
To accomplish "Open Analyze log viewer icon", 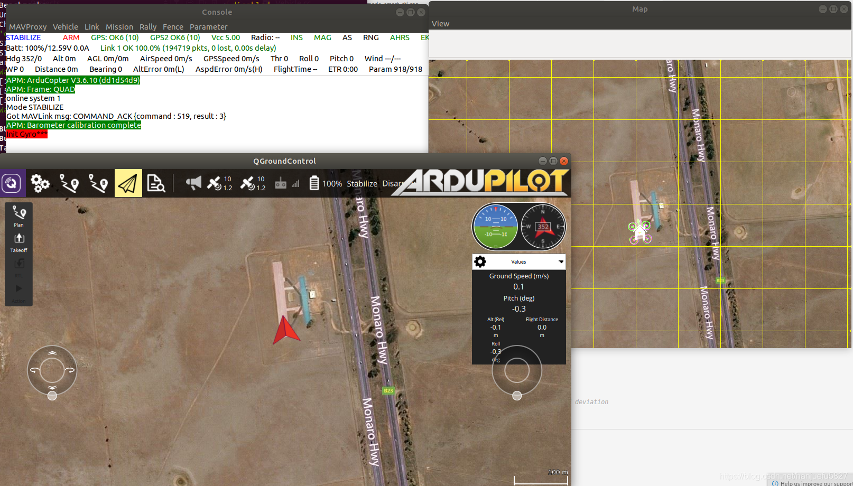I will (156, 183).
